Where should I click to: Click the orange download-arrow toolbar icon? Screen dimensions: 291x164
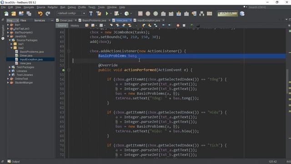pos(179,14)
